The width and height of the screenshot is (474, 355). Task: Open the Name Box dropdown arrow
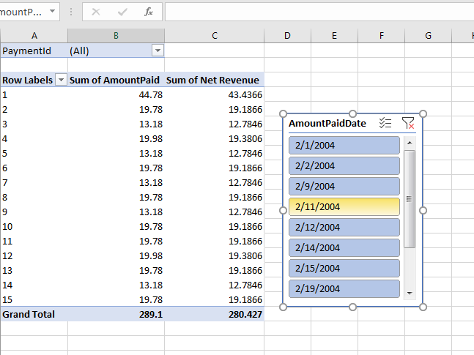52,12
